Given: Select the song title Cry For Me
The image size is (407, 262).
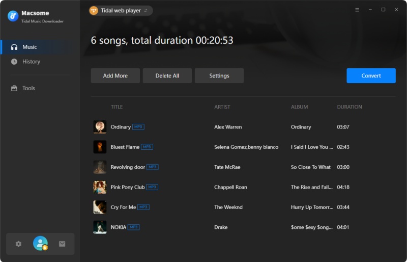Looking at the screenshot, I should 123,207.
